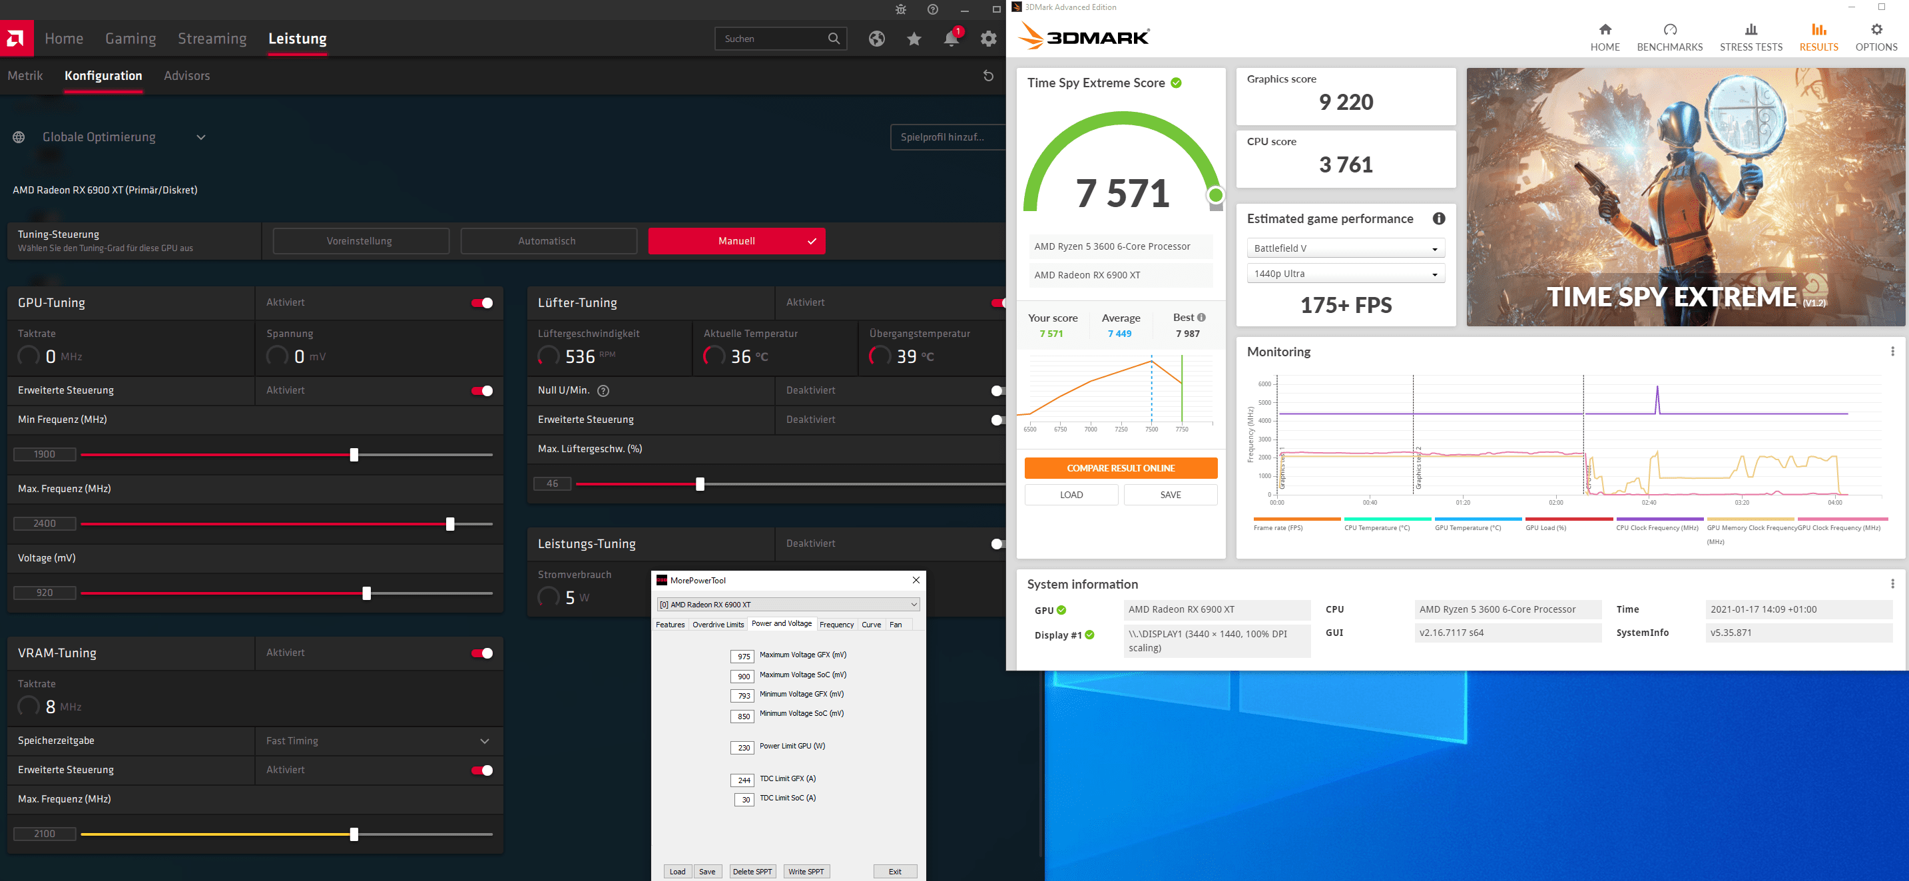
Task: Open Monitoring three-dot options menu
Action: coord(1892,352)
